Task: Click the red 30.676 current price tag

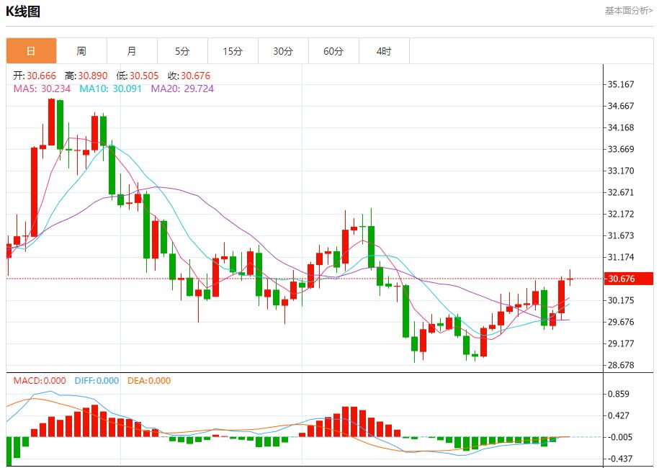Action: 629,279
